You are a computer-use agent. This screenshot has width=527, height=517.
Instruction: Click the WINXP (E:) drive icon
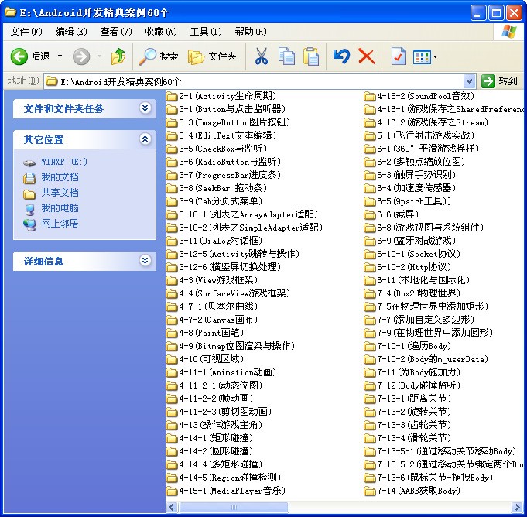(x=29, y=163)
